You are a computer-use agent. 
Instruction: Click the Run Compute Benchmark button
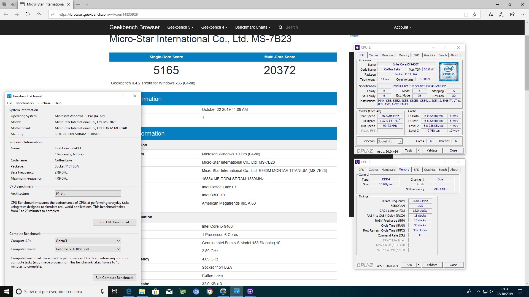click(114, 278)
